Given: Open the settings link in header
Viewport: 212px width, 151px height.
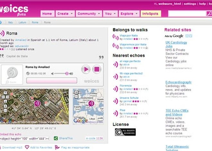Looking at the screenshot, I should 190,4.
